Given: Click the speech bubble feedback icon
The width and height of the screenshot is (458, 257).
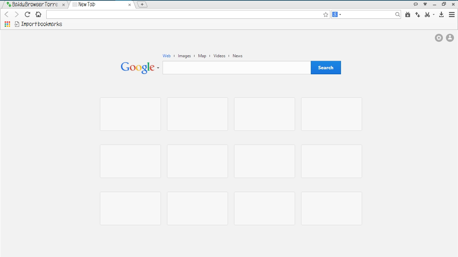Looking at the screenshot, I should [416, 4].
